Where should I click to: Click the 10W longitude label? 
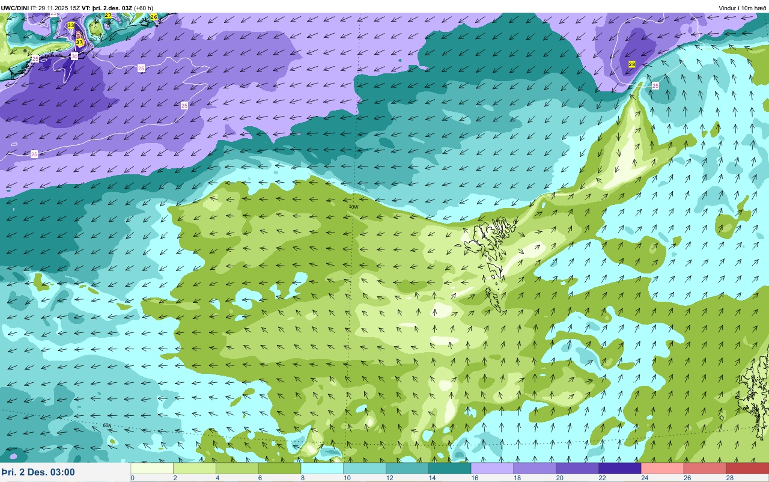tap(353, 207)
